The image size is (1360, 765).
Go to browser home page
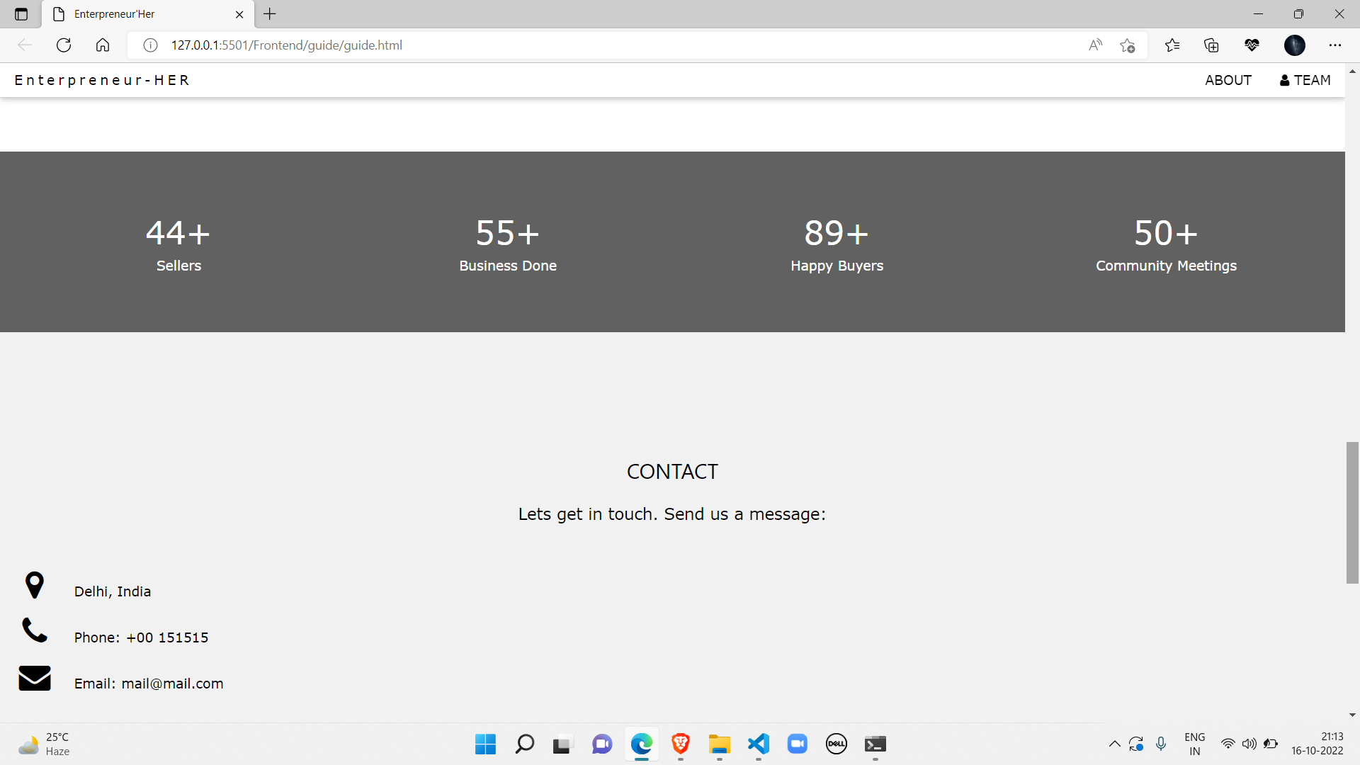tap(103, 45)
